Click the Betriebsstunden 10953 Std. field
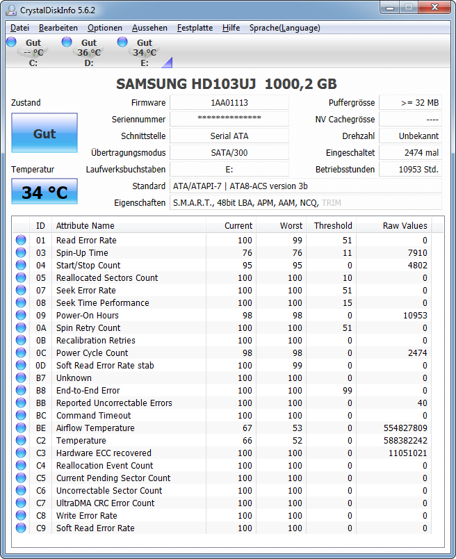The image size is (456, 559). (x=410, y=170)
